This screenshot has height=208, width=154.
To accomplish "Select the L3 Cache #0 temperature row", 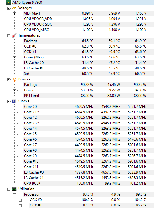I will coord(89,63).
